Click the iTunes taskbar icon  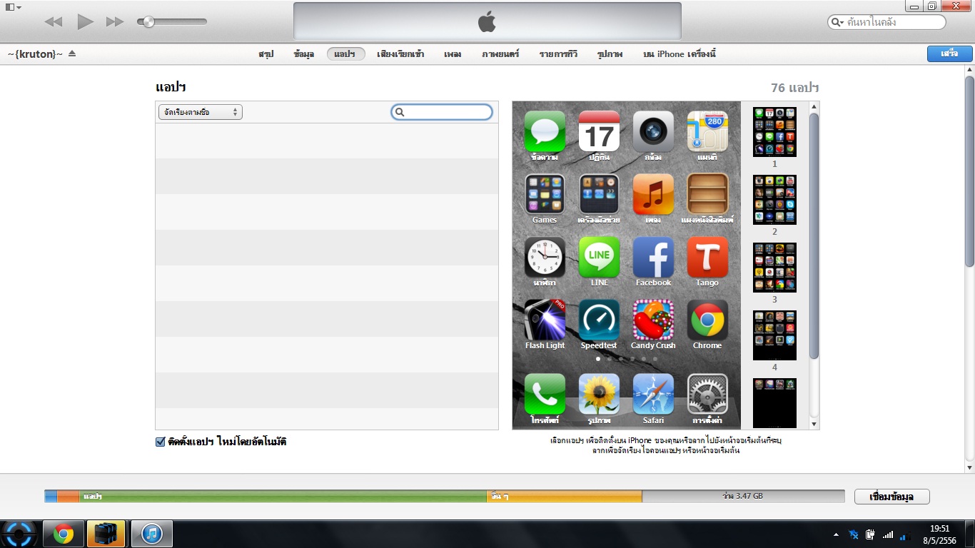point(151,534)
